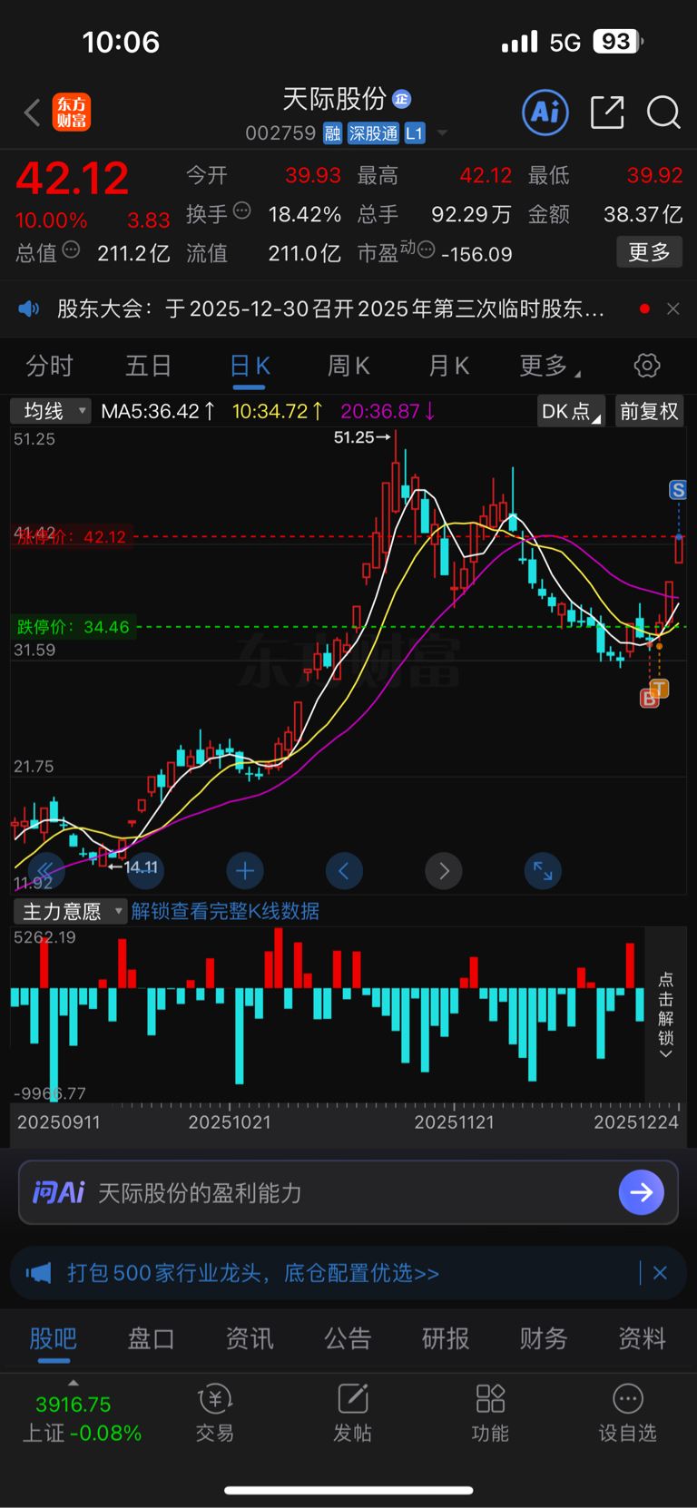Tap the 问Ai 天际股份的盈利能力 input field
The height and width of the screenshot is (1508, 697).
[x=348, y=1192]
